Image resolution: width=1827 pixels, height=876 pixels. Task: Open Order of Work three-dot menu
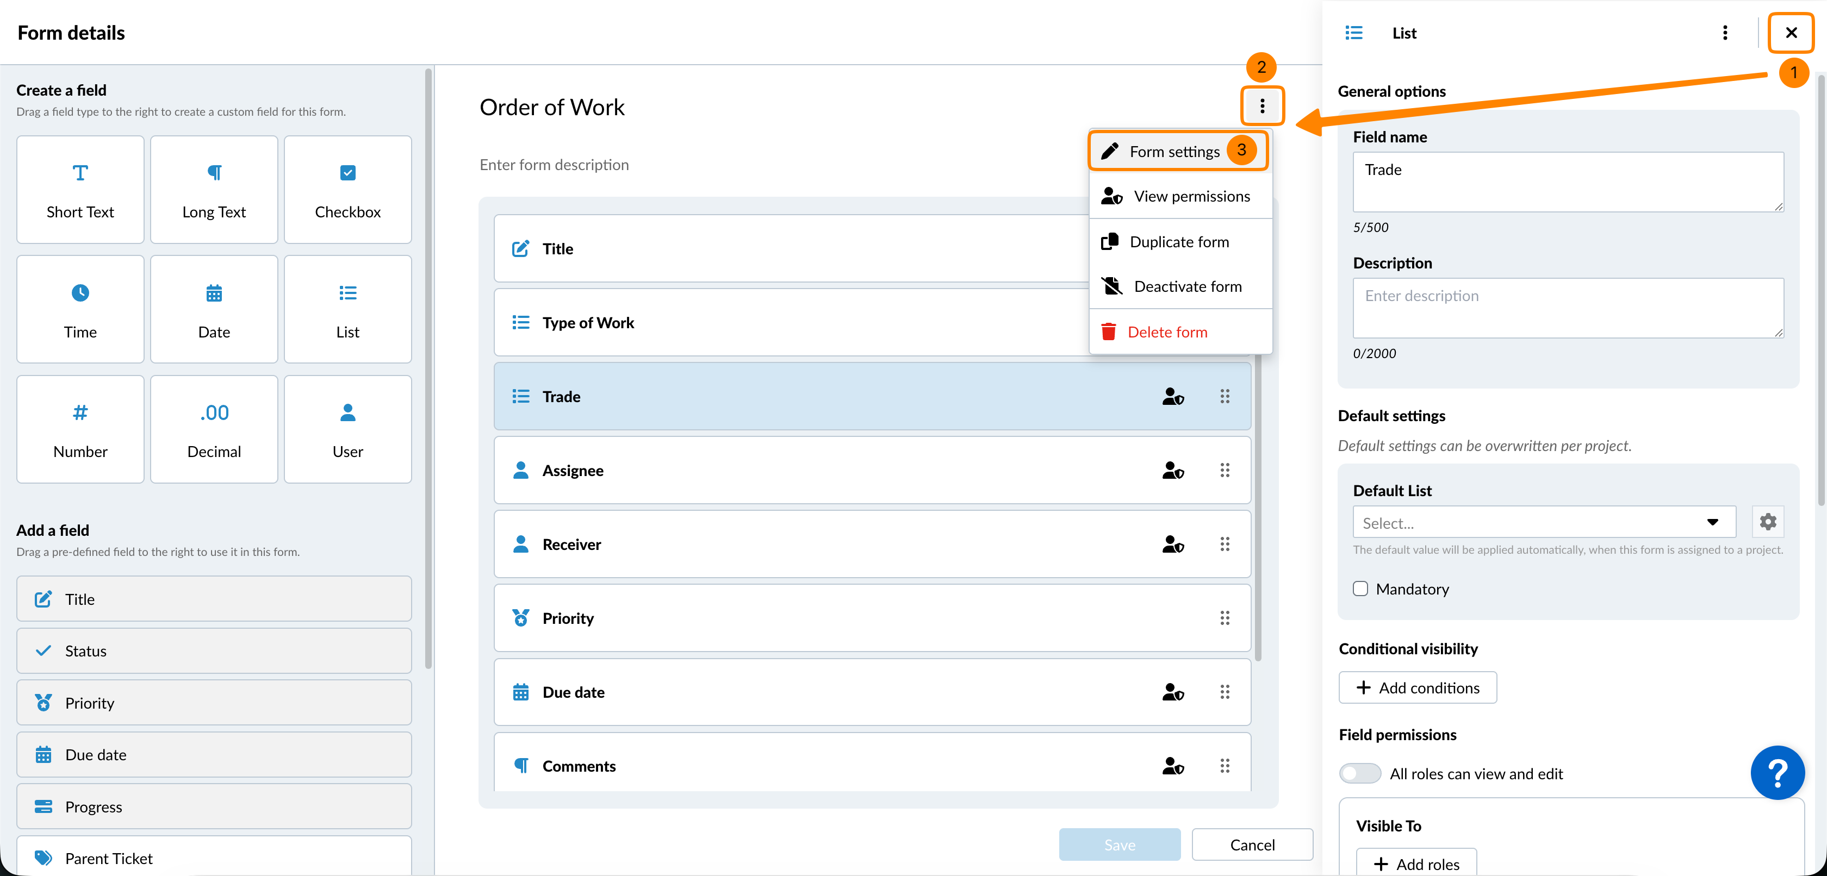1261,107
